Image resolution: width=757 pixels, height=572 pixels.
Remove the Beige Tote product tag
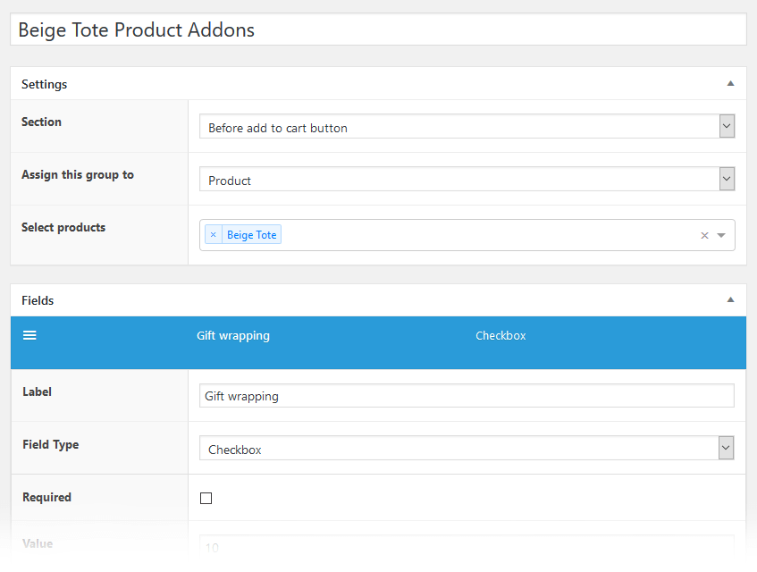click(x=213, y=234)
